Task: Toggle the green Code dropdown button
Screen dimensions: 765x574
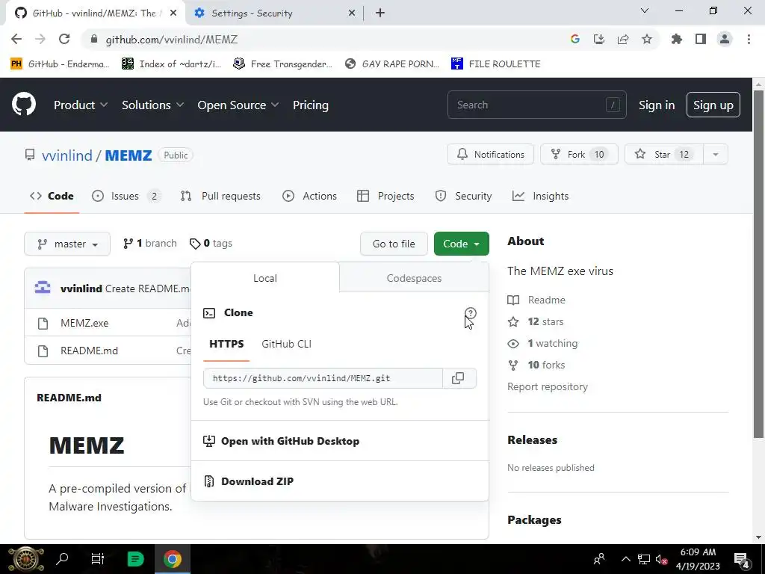Action: (462, 244)
